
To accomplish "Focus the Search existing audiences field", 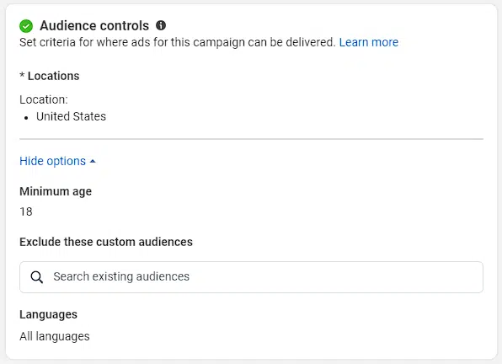I will tap(251, 277).
